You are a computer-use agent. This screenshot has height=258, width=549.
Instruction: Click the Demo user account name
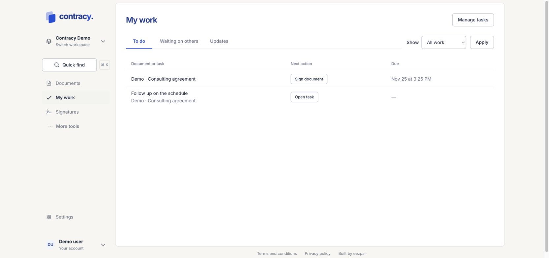pos(71,242)
